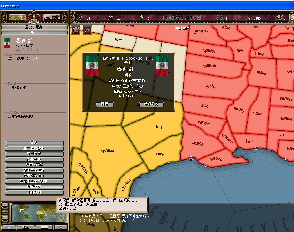Click the diplomatic points scroll icon showing 1
The width and height of the screenshot is (294, 232).
[x=280, y=18]
